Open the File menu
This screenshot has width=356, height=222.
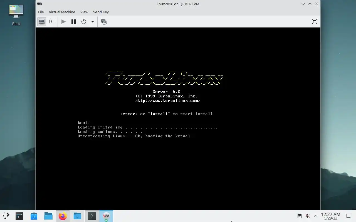(x=41, y=12)
